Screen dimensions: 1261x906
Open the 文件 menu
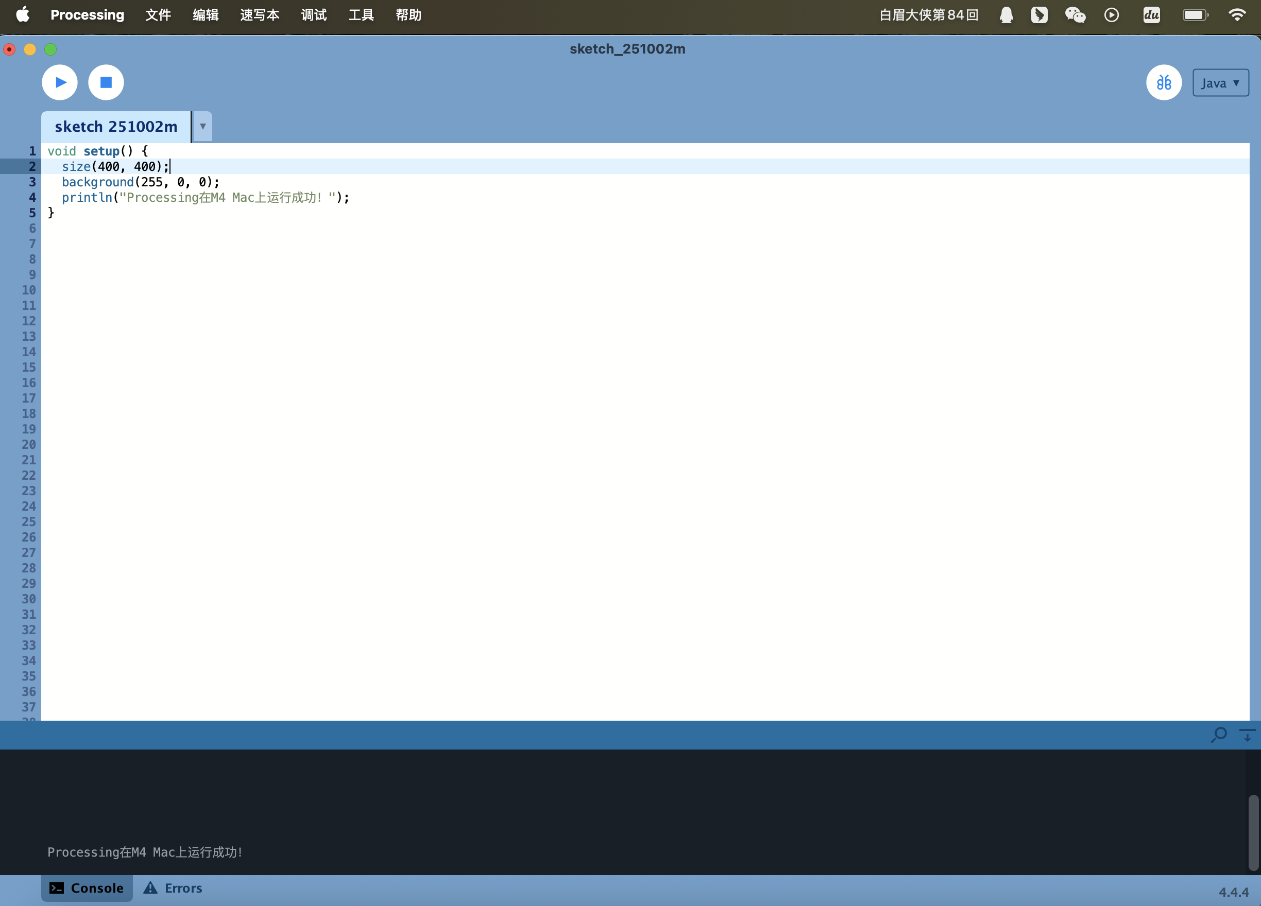tap(158, 15)
